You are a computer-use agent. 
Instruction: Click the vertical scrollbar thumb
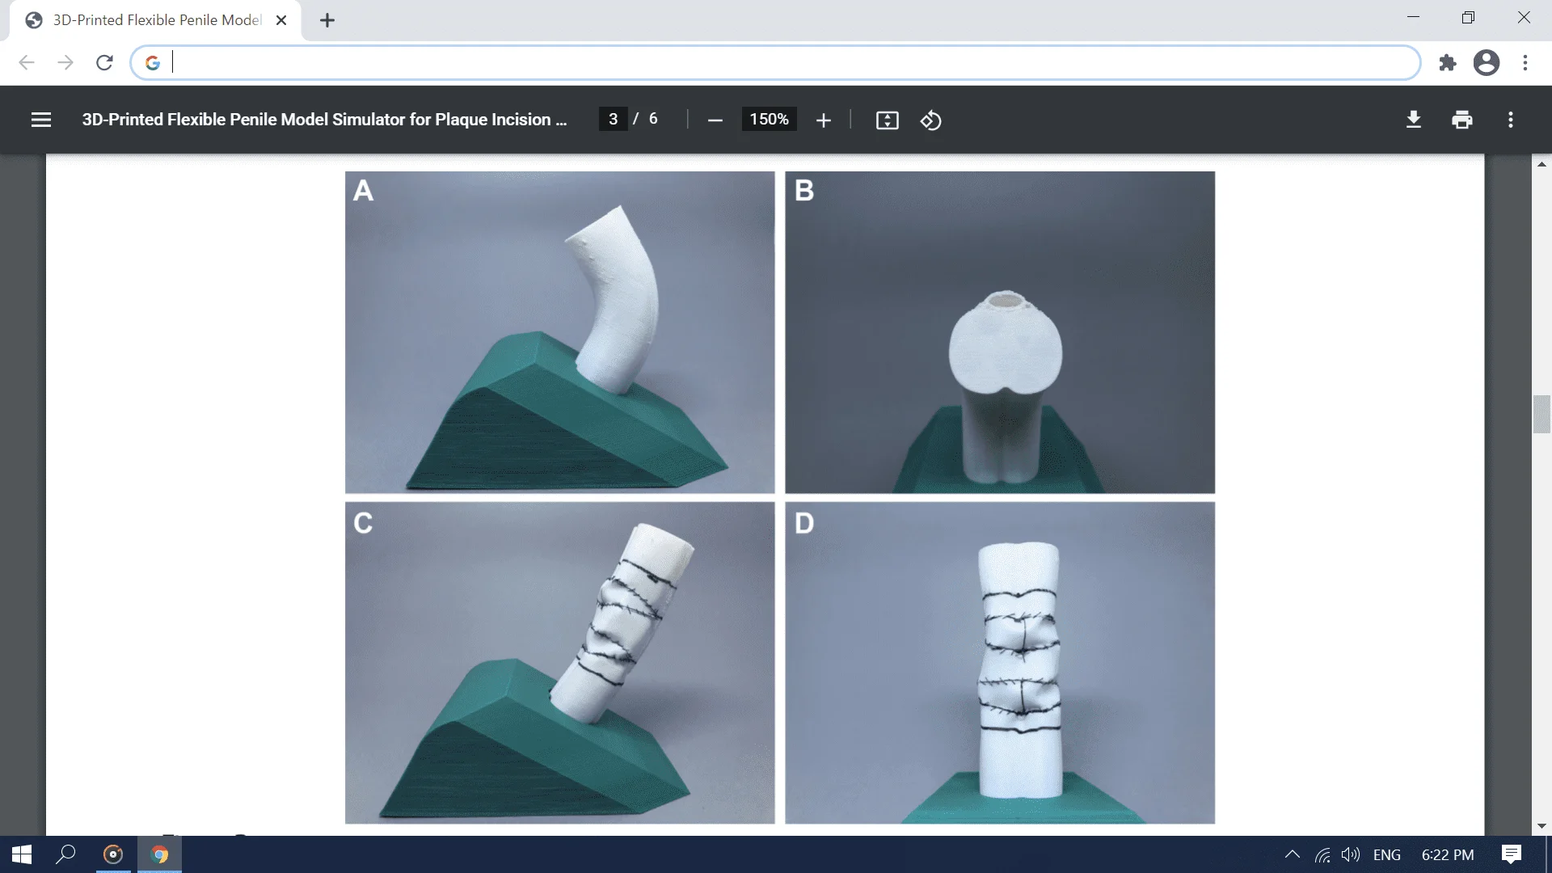(x=1541, y=415)
